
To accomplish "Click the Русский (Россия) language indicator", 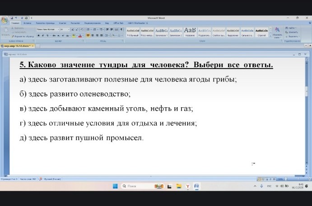I will click(52, 179).
